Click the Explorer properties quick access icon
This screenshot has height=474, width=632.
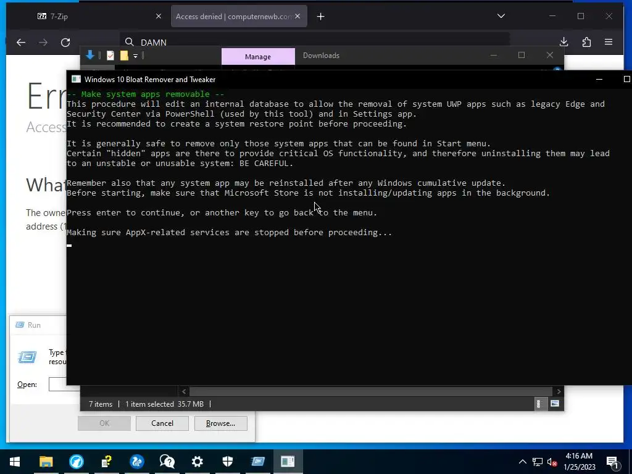(x=110, y=56)
